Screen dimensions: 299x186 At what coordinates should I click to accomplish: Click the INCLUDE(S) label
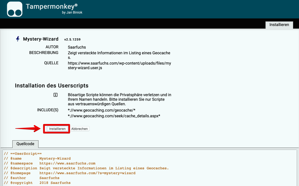[x=48, y=110]
